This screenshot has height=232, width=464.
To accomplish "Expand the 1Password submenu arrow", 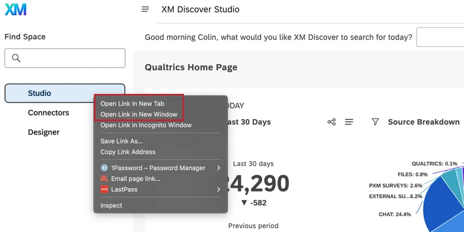I will [218, 168].
